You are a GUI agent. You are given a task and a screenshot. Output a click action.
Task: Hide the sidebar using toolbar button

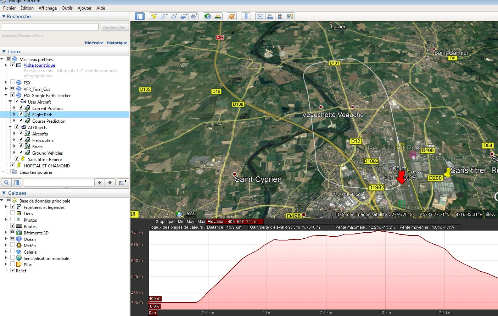pos(140,16)
